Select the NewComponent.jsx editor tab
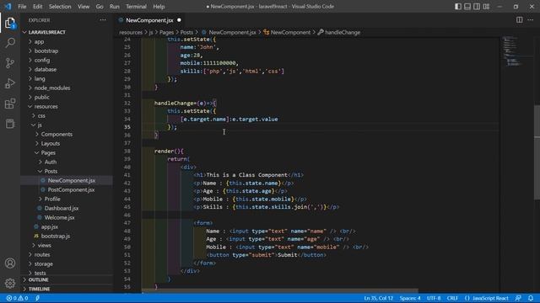Screen dimensions: 540x303 150,20
